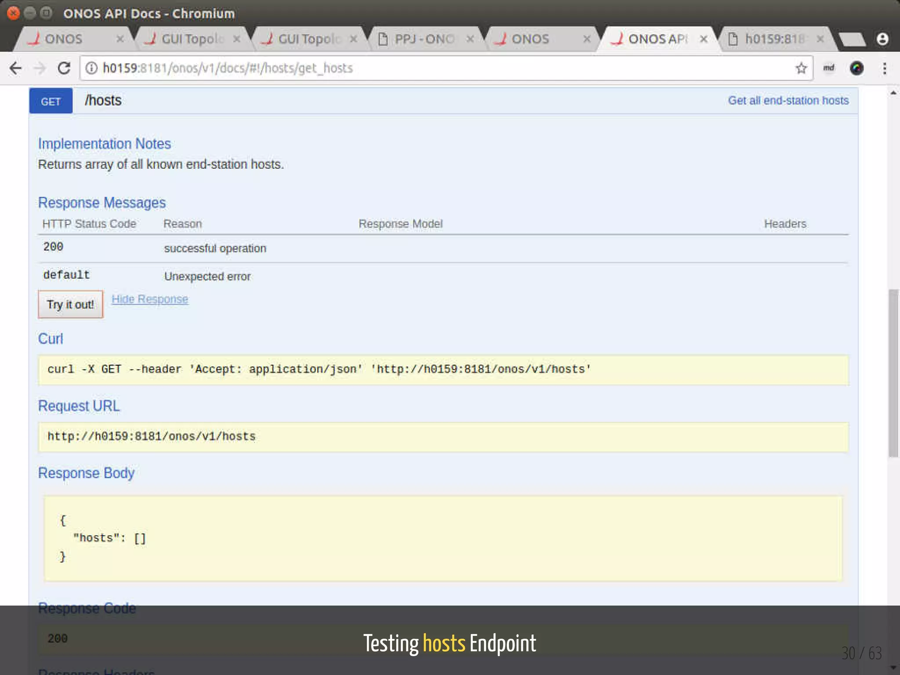This screenshot has height=675, width=900.
Task: Click the Get all end-station hosts link
Action: pyautogui.click(x=788, y=101)
